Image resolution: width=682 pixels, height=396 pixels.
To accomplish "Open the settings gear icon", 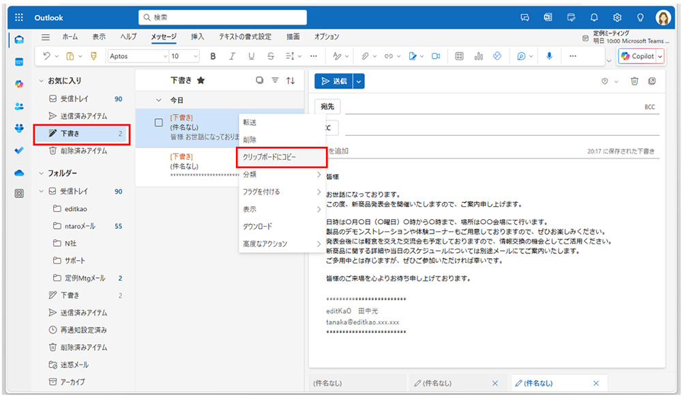I will pos(617,18).
